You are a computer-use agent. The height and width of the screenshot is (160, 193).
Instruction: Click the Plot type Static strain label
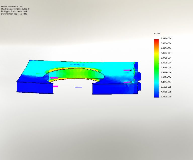(x=16, y=11)
